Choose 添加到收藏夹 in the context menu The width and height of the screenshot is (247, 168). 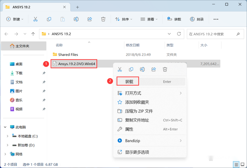tap(150, 102)
